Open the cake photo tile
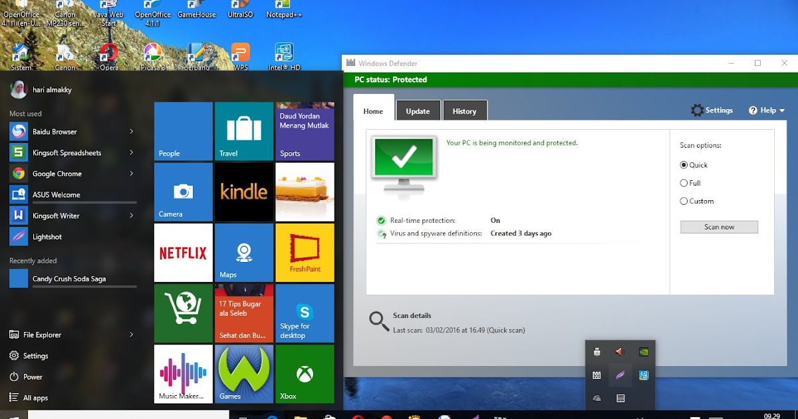This screenshot has width=798, height=419. tap(305, 192)
